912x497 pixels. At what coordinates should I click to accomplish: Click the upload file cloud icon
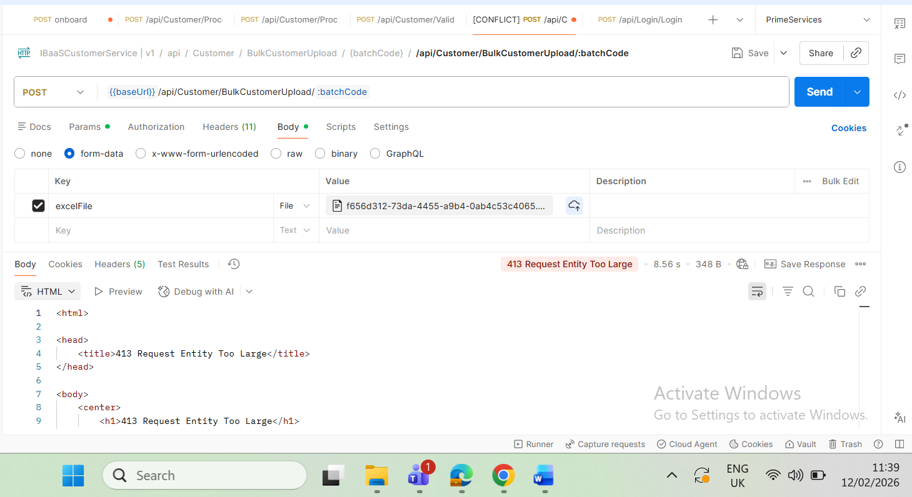tap(574, 205)
